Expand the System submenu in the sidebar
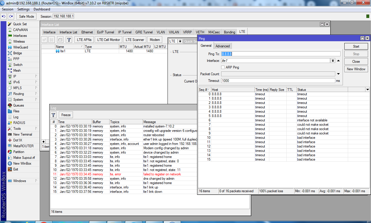Viewport: 371px width, 223px height. pyautogui.click(x=37, y=100)
